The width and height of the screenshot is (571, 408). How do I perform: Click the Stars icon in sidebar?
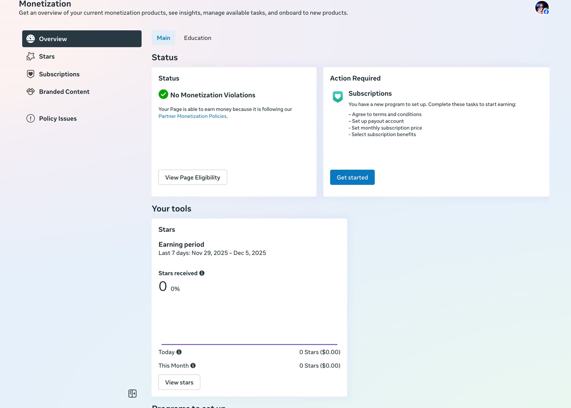point(31,56)
